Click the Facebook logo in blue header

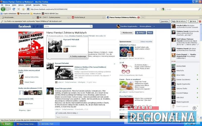(x=24, y=26)
